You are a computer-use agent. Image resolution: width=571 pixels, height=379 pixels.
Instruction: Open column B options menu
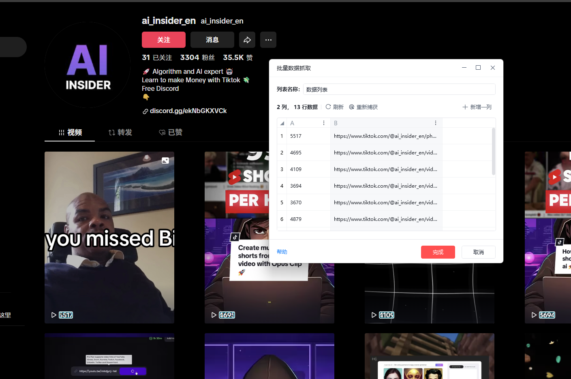tap(436, 123)
